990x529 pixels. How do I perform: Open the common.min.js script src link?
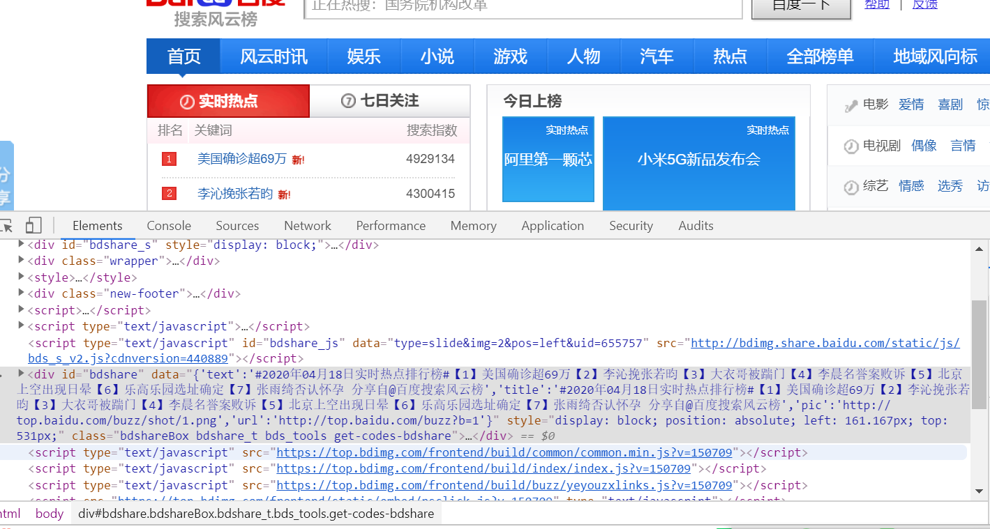[504, 453]
